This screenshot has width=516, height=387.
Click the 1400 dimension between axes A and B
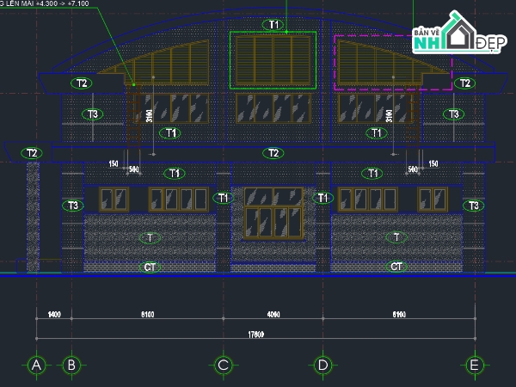click(54, 314)
